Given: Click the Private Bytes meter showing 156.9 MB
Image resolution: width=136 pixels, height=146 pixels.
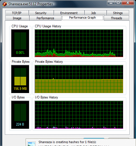Looking at the screenshot, I should [20, 79].
